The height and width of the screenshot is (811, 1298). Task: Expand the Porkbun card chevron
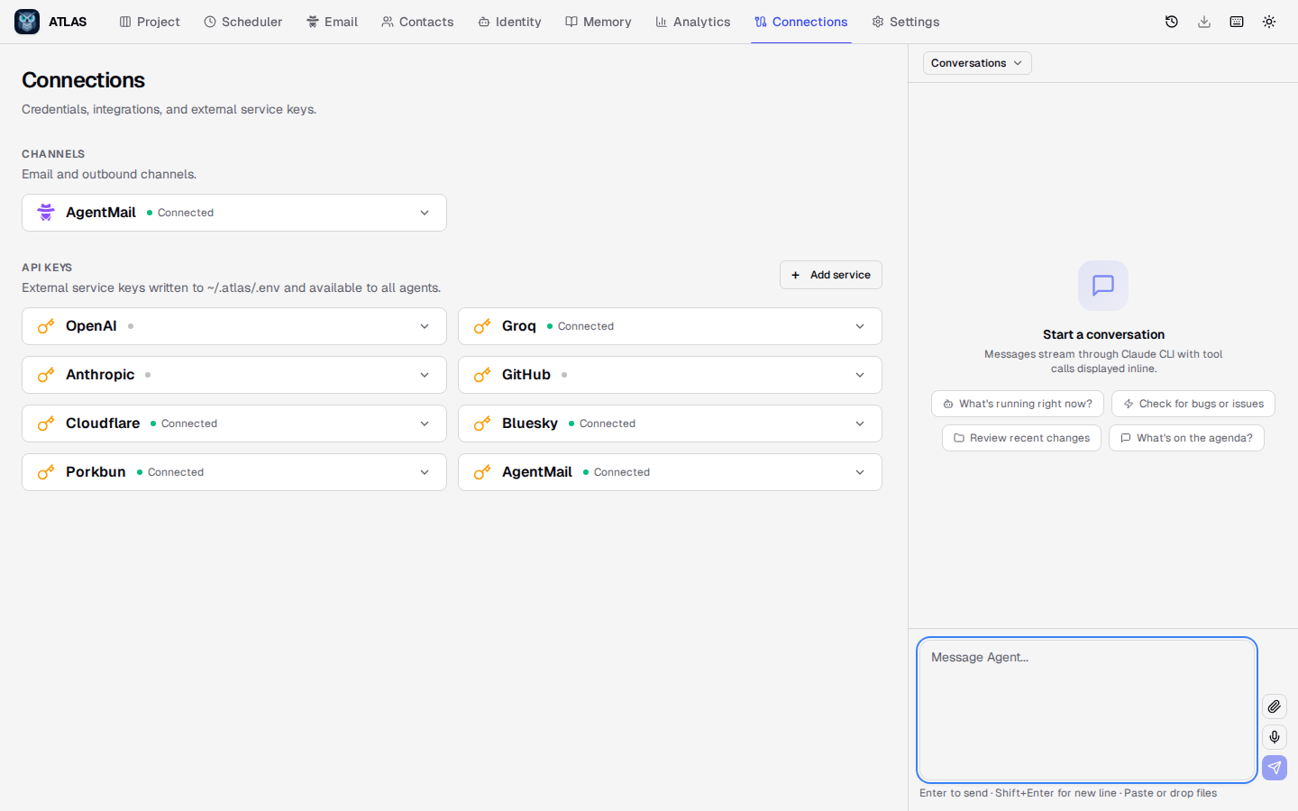point(425,472)
